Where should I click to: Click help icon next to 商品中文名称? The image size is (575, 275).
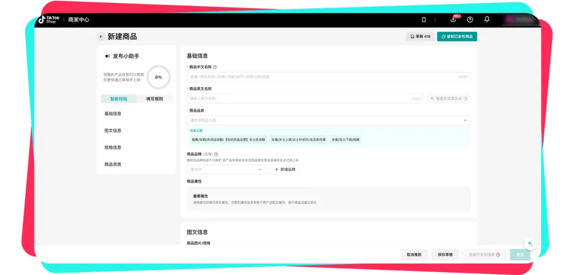[x=215, y=67]
